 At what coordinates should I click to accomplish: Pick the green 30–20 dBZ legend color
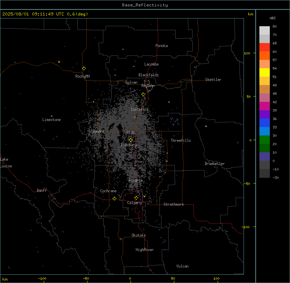[x=264, y=140]
